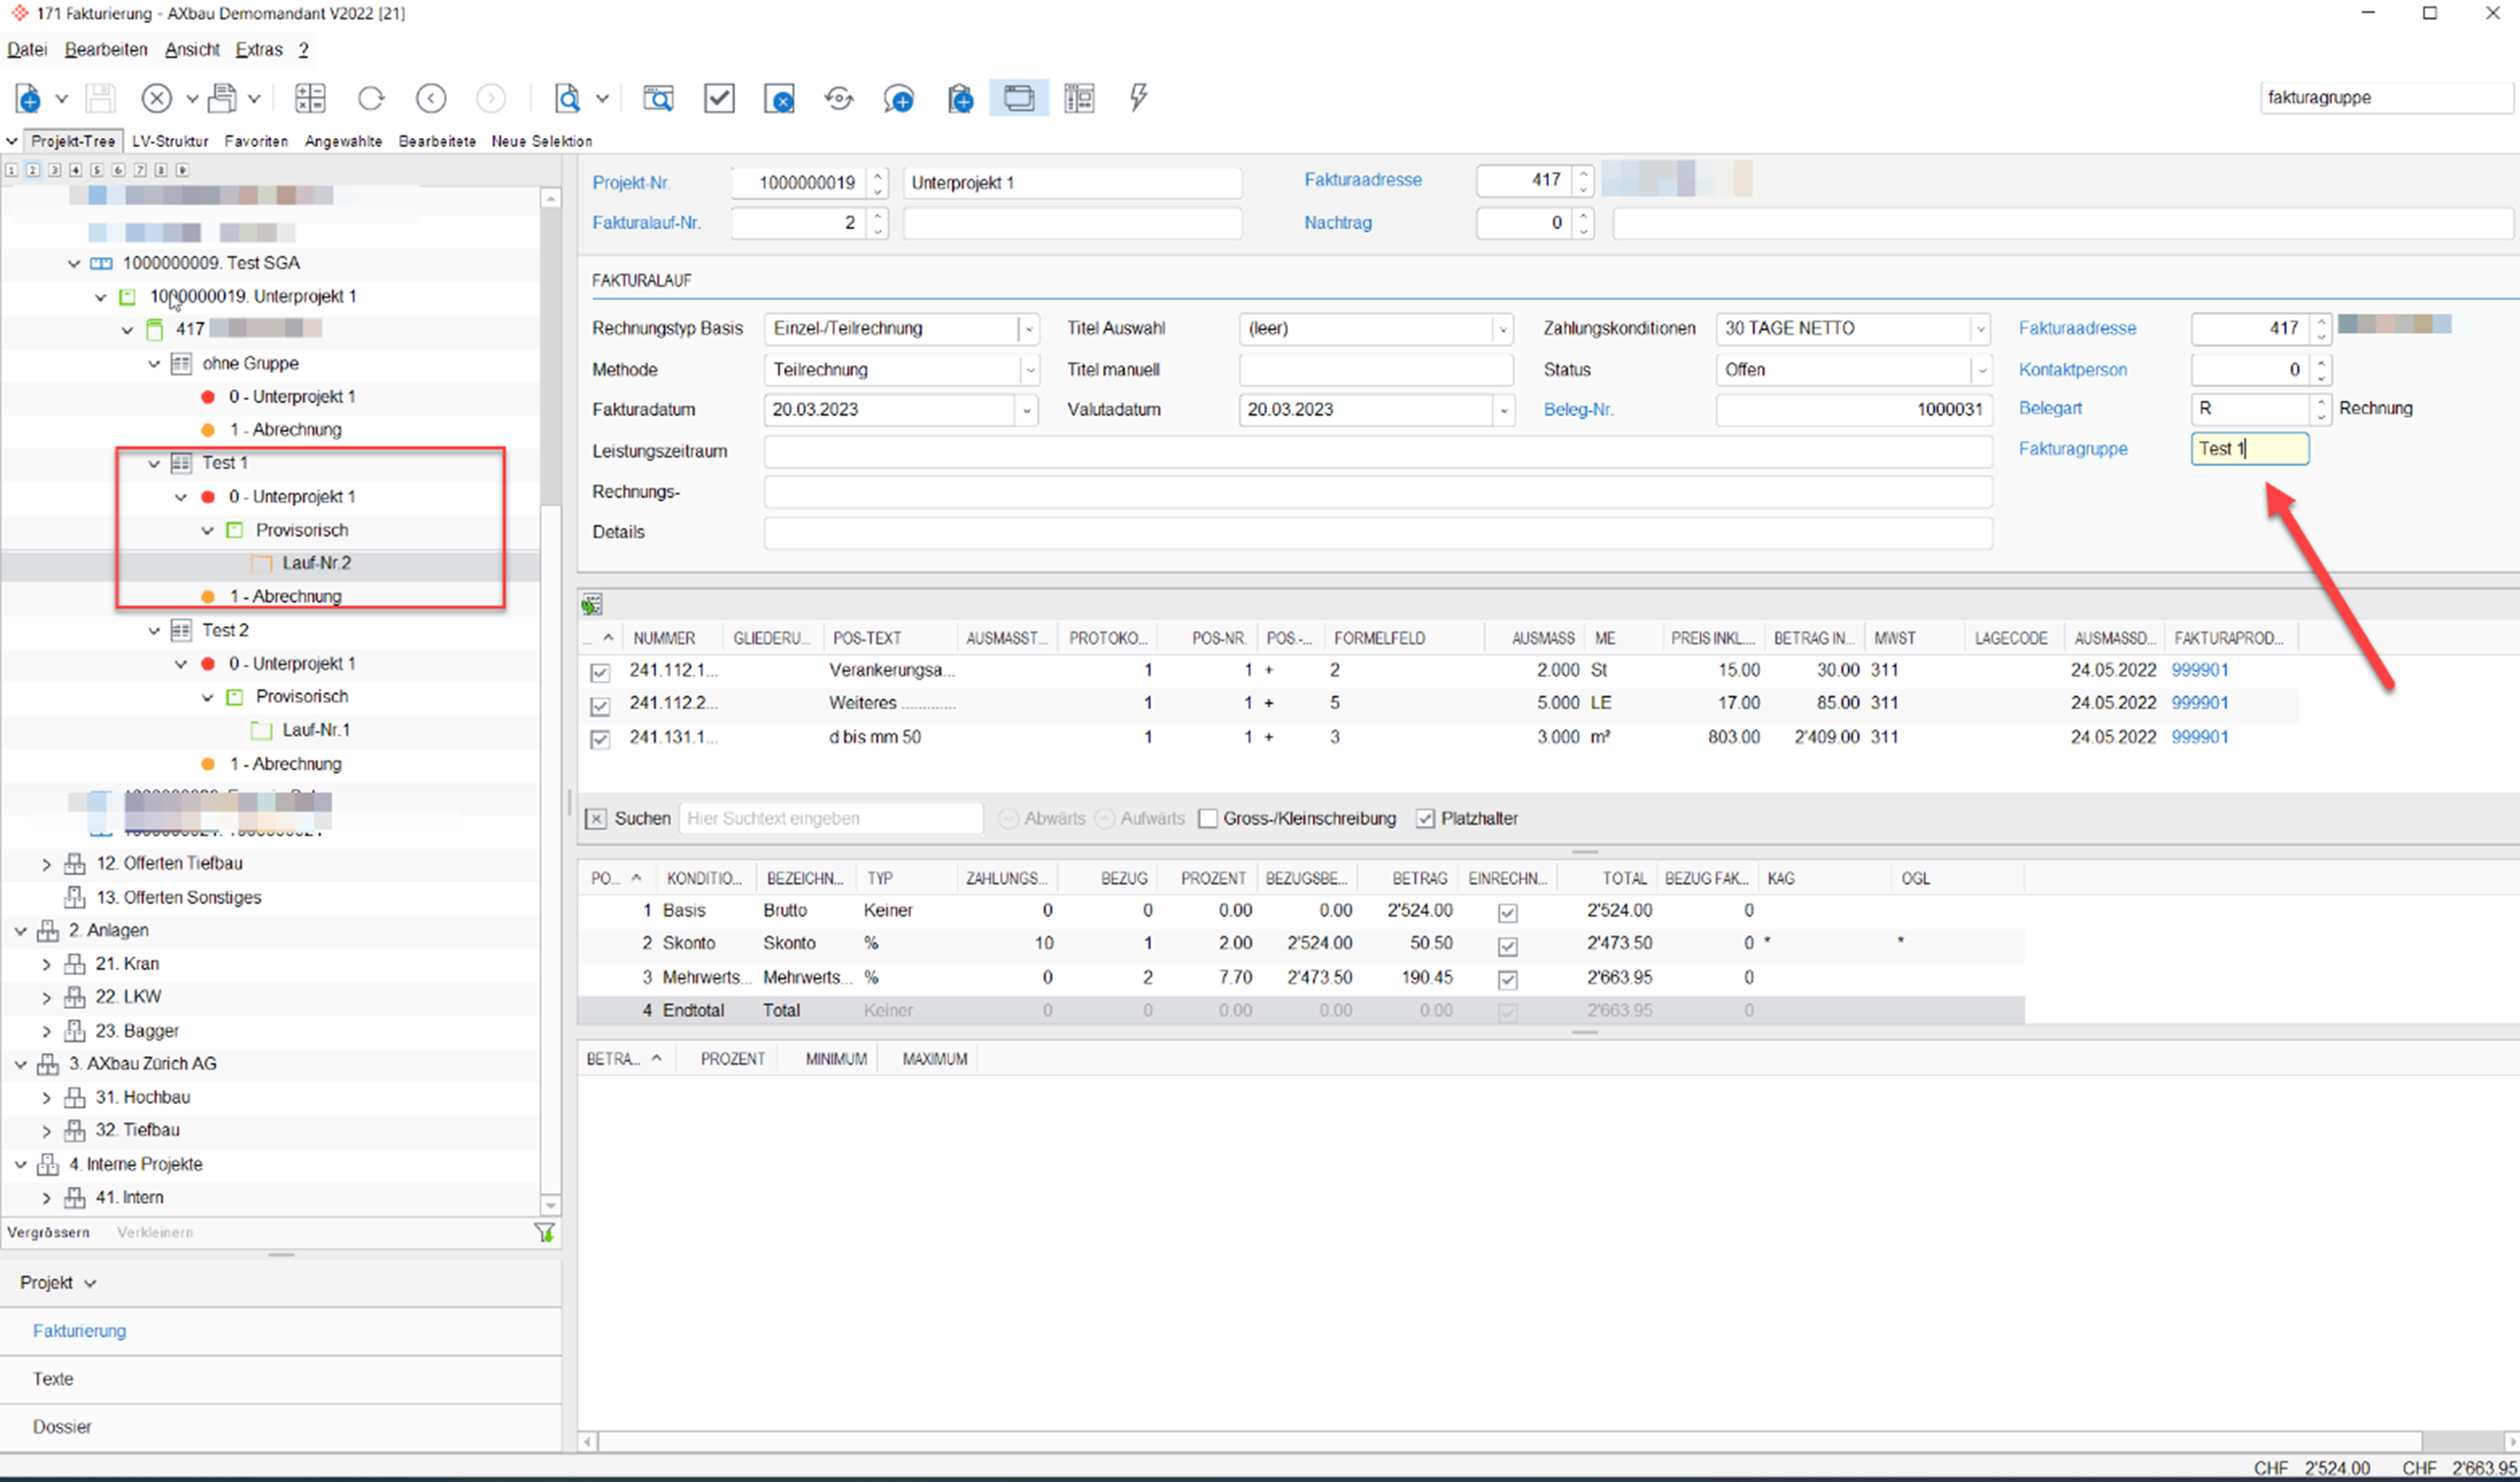Screen dimensions: 2520x1482
Task: Refresh the view with the reload icon
Action: [371, 98]
